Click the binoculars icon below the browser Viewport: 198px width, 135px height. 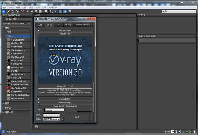click(37, 126)
